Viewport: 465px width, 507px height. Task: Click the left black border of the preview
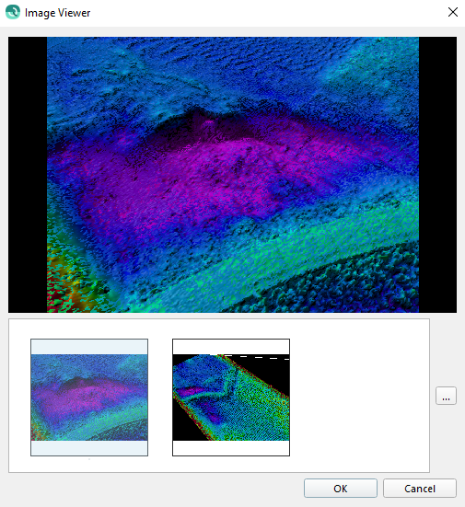28,175
